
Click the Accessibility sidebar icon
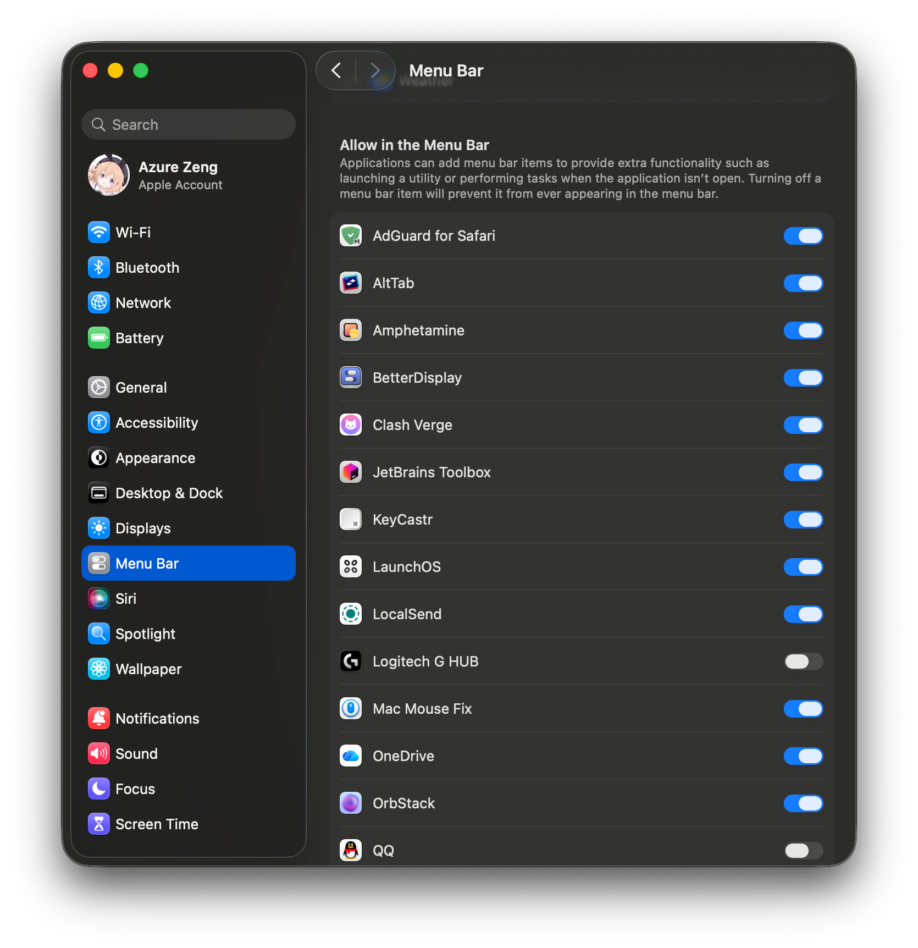pos(99,423)
